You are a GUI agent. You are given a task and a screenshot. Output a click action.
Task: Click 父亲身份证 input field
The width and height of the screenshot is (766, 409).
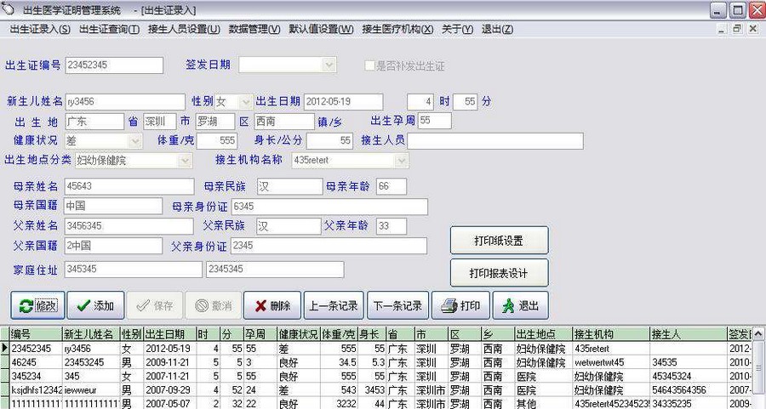click(x=329, y=246)
